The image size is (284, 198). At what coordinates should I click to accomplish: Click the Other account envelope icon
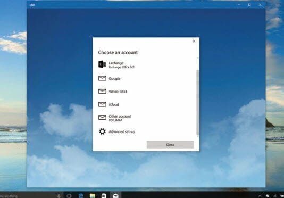102,117
